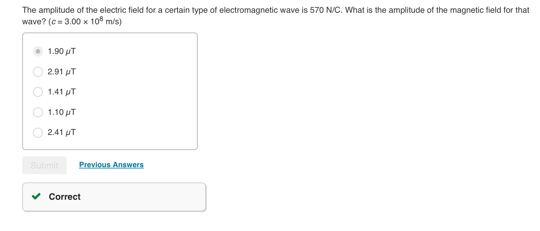Click the Previous Answers underlined text
This screenshot has width=540, height=231.
click(111, 165)
